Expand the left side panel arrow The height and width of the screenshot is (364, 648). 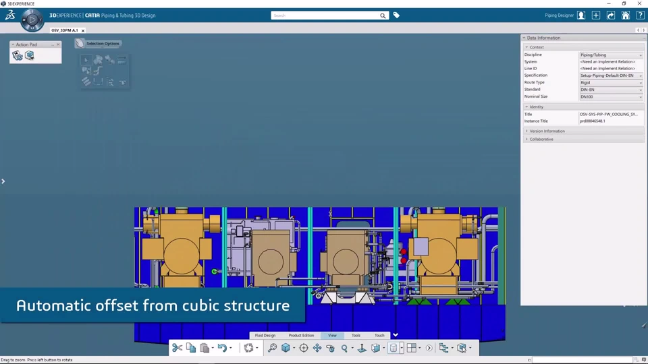click(x=3, y=181)
